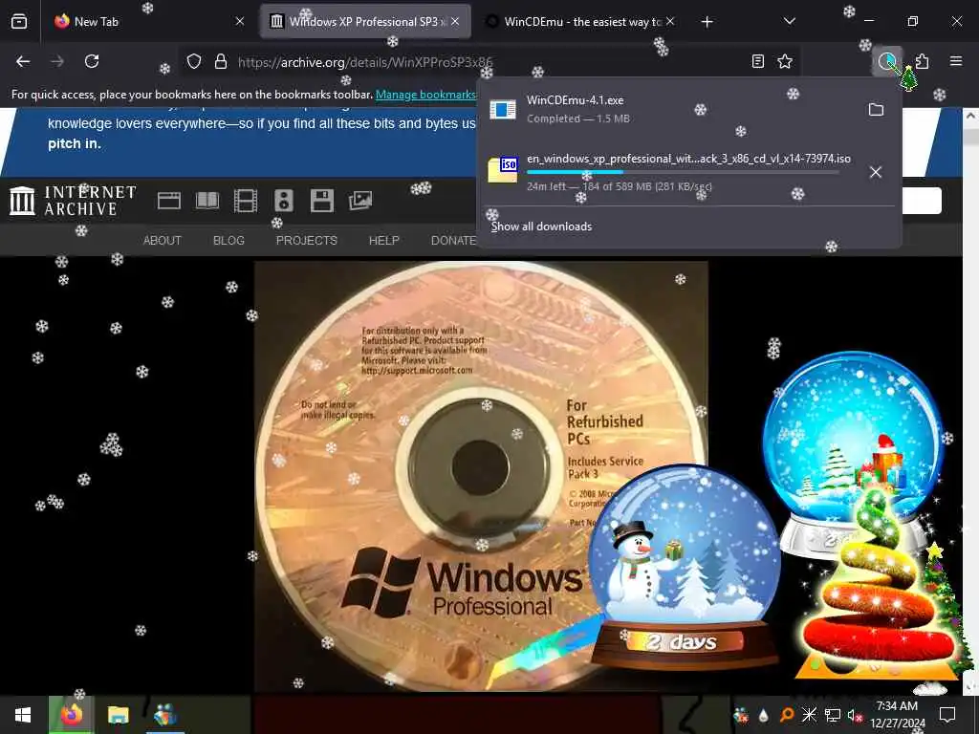Open Internet Archive texts book icon
The height and width of the screenshot is (734, 979).
tap(207, 201)
